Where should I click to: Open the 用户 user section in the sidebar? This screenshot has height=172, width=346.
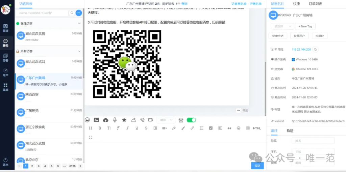pyautogui.click(x=5, y=73)
